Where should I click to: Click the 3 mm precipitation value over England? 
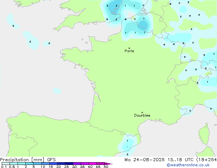click(x=116, y=6)
